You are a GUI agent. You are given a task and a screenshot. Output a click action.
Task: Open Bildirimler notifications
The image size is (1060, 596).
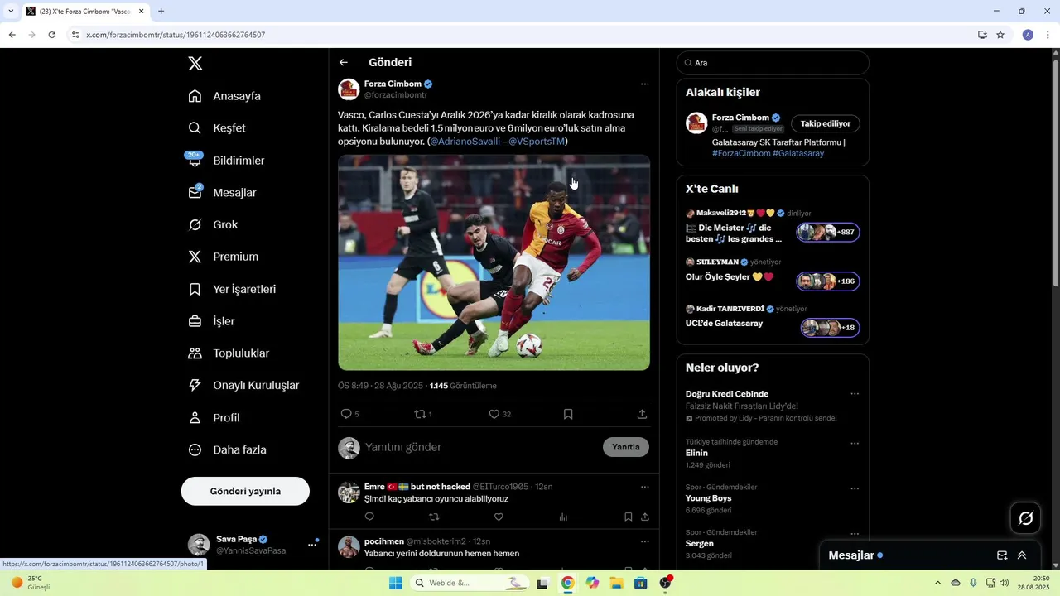[227, 161]
